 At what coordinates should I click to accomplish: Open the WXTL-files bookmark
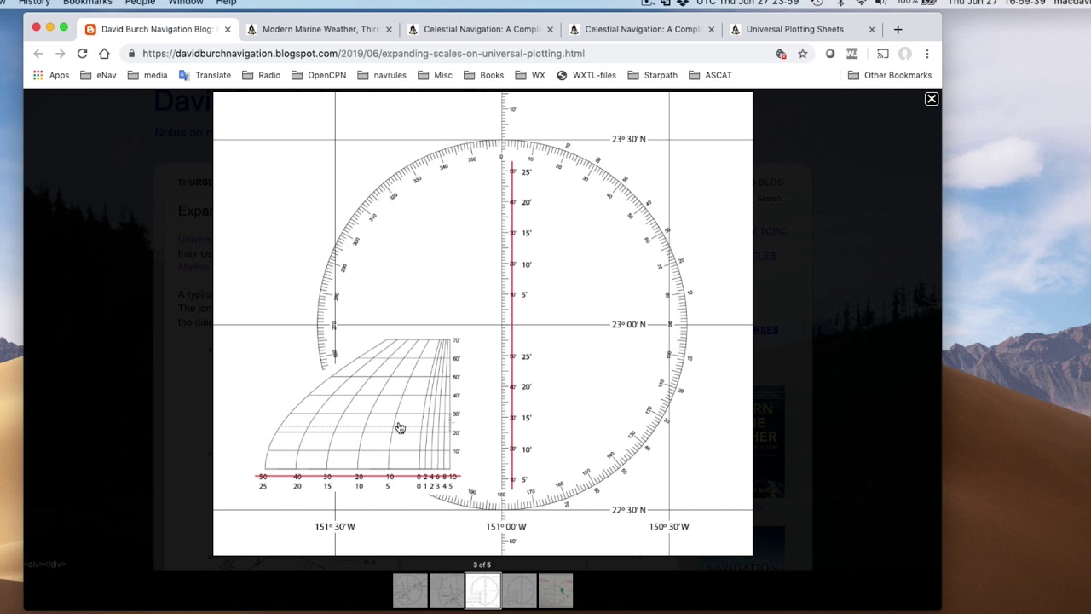[586, 75]
